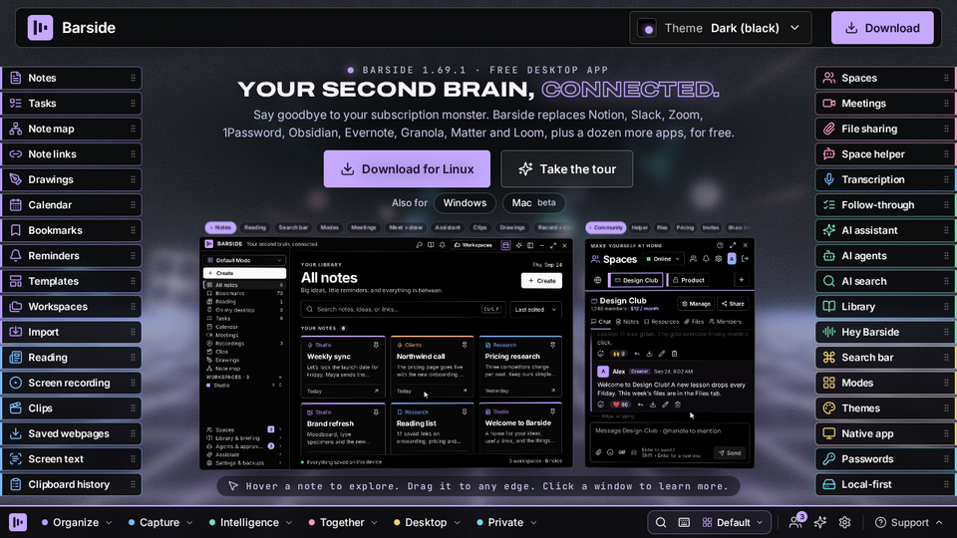Switch to the Design Club tab

point(636,281)
